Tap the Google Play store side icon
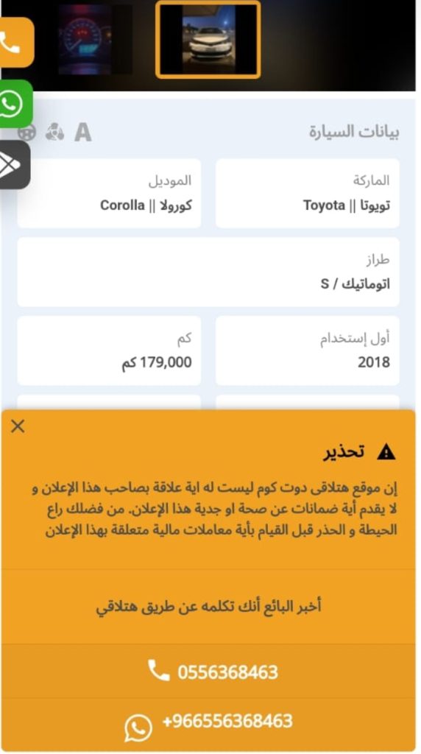This screenshot has width=421, height=754. (13, 165)
